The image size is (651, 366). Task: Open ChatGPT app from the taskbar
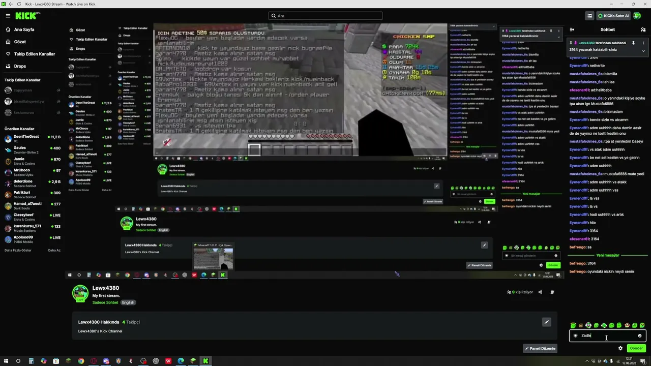156,361
